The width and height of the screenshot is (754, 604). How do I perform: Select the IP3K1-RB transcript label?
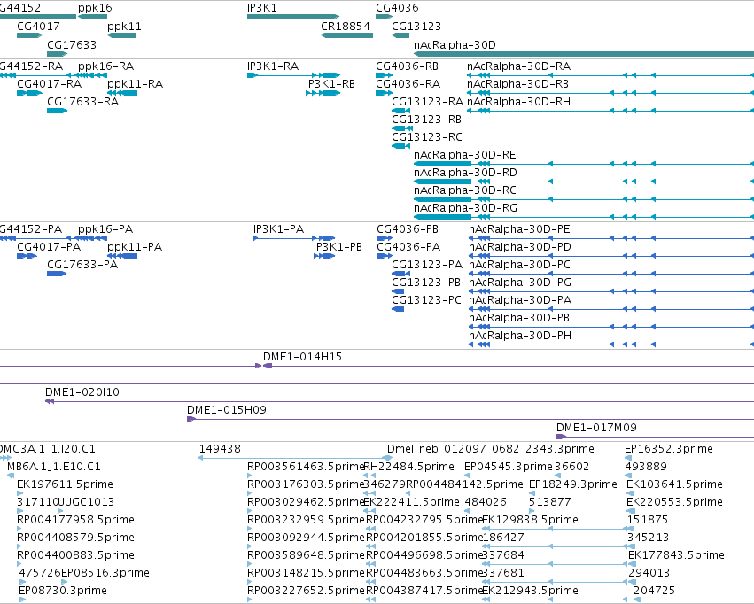point(330,83)
